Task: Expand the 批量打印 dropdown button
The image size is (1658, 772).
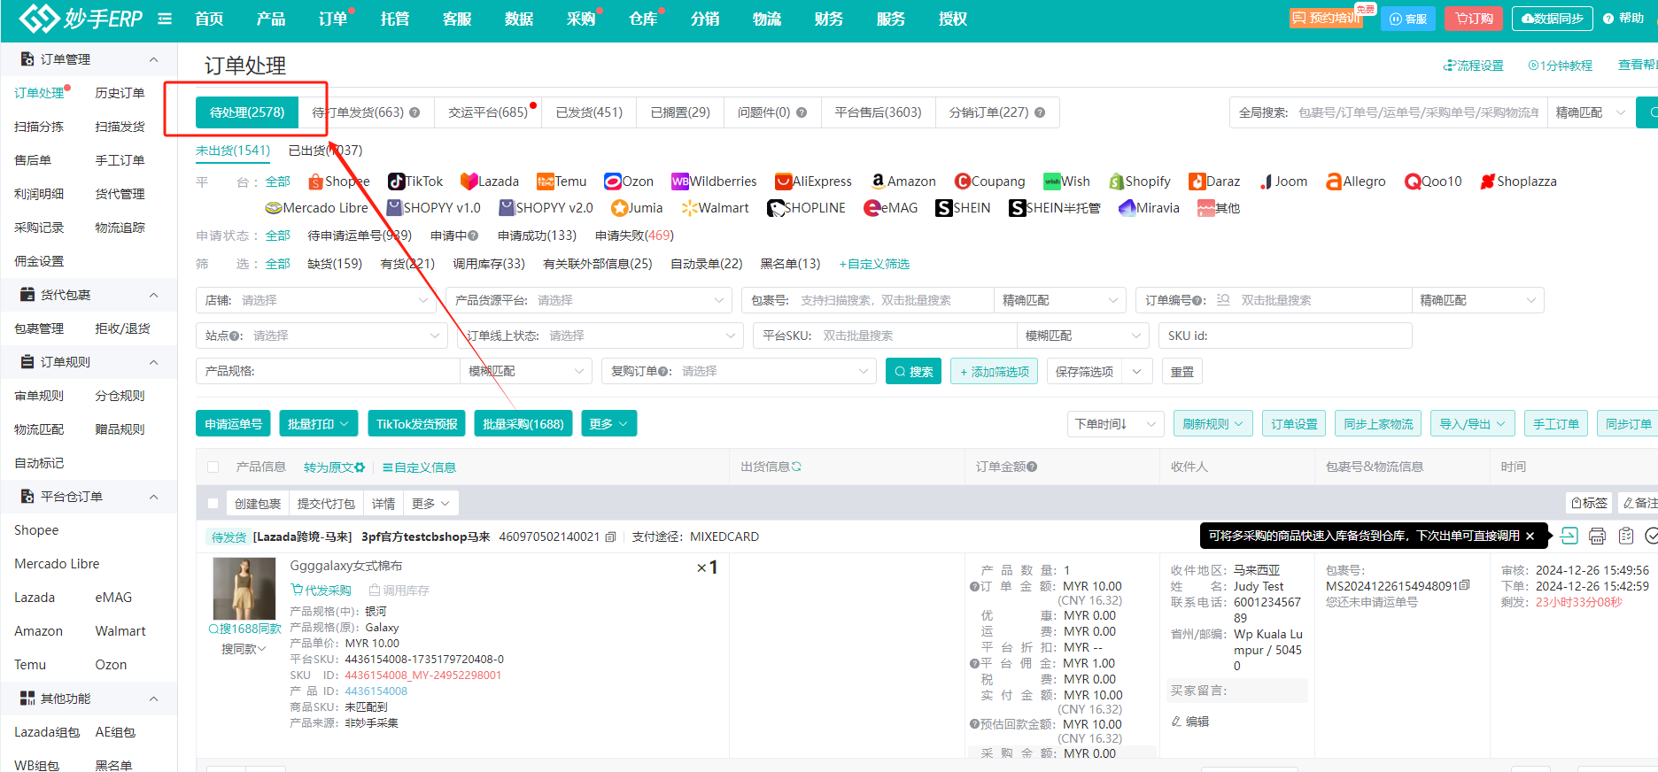Action: click(319, 424)
